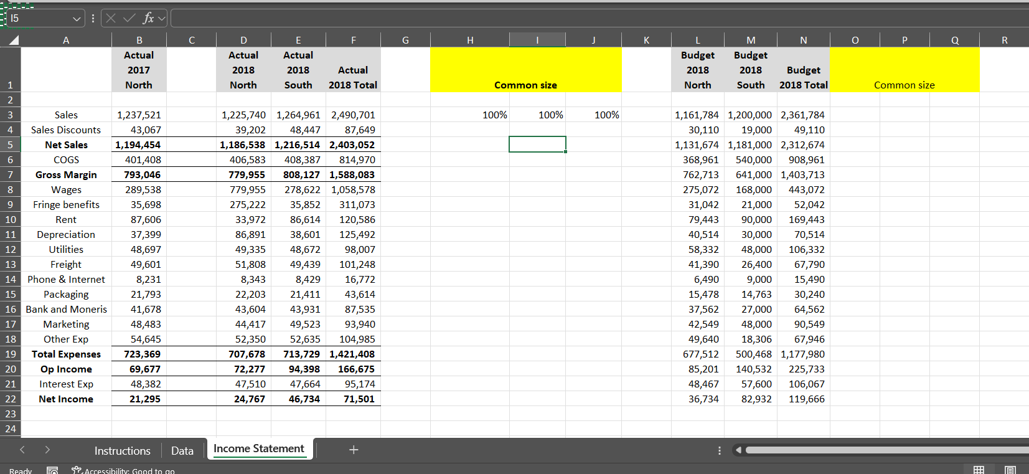Click the horizontal scrollbar left arrow
This screenshot has height=474, width=1029.
738,450
